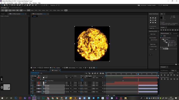
Task: Collapse the Video Copilot effects group
Action: [161, 47]
